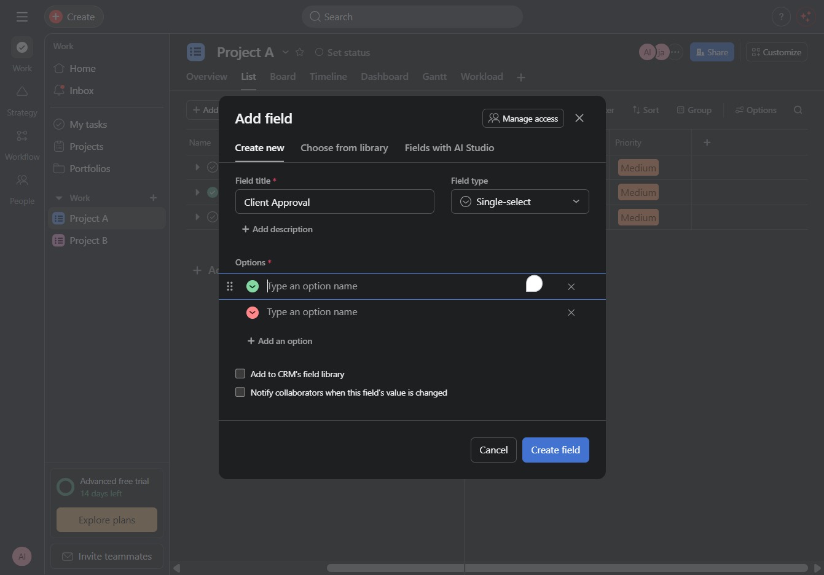Click the Share button
The image size is (824, 575).
pyautogui.click(x=712, y=52)
